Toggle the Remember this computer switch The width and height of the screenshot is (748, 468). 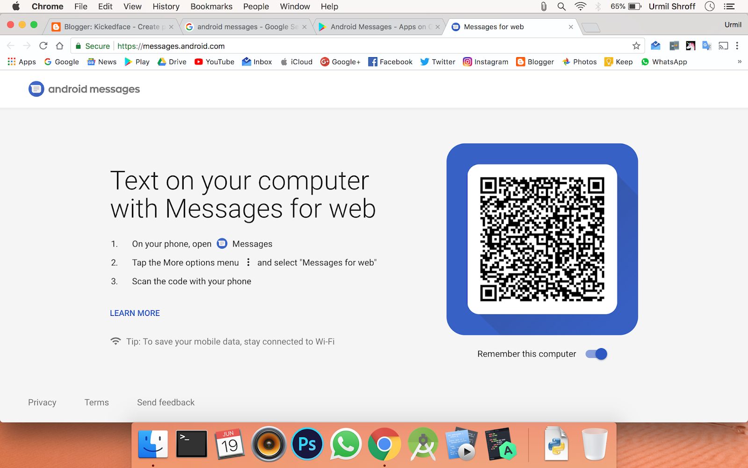pyautogui.click(x=596, y=354)
